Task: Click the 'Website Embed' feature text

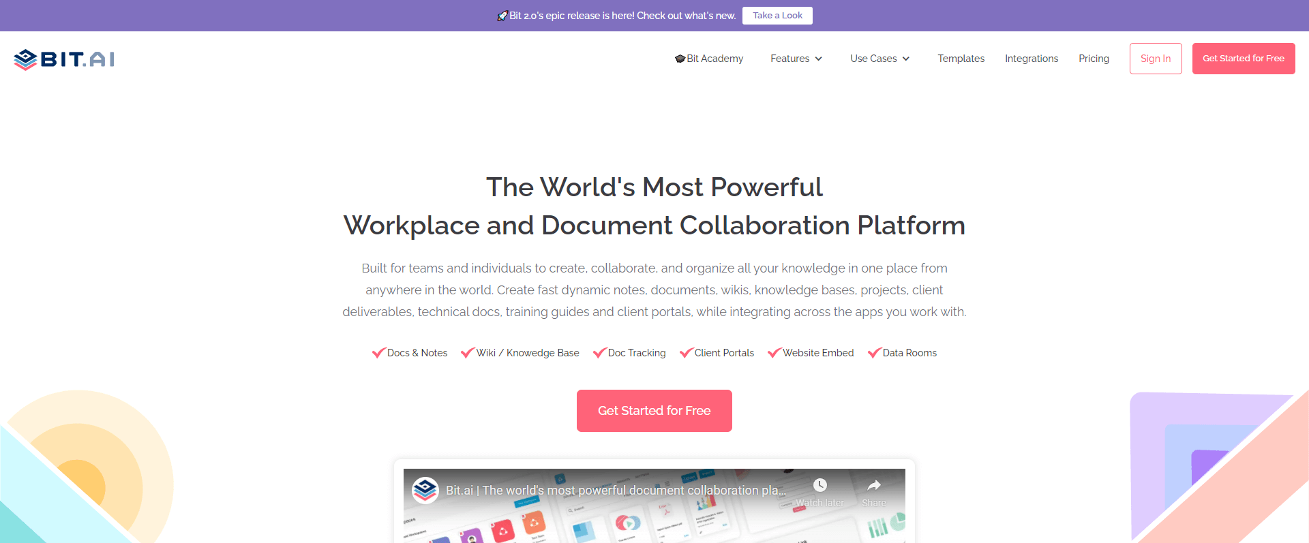Action: 818,353
